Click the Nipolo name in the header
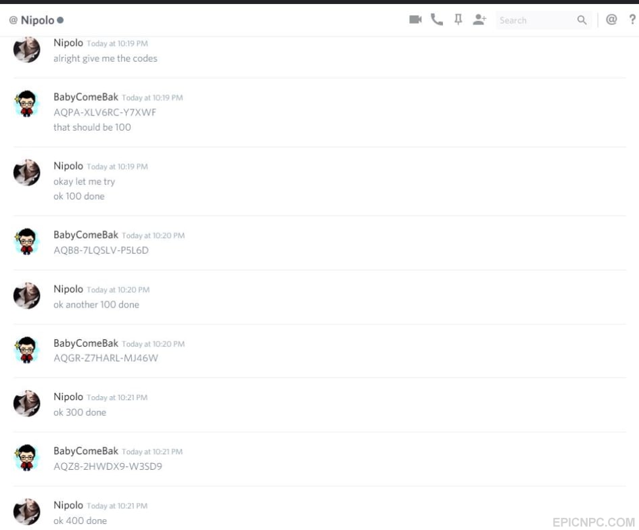This screenshot has width=639, height=530. click(37, 20)
